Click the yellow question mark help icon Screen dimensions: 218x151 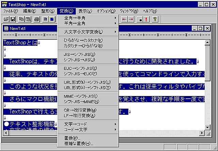point(155,19)
